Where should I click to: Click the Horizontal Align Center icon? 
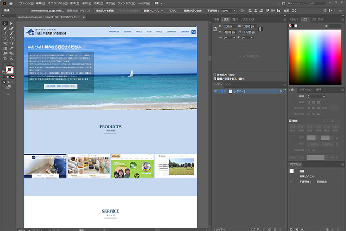click(x=256, y=11)
